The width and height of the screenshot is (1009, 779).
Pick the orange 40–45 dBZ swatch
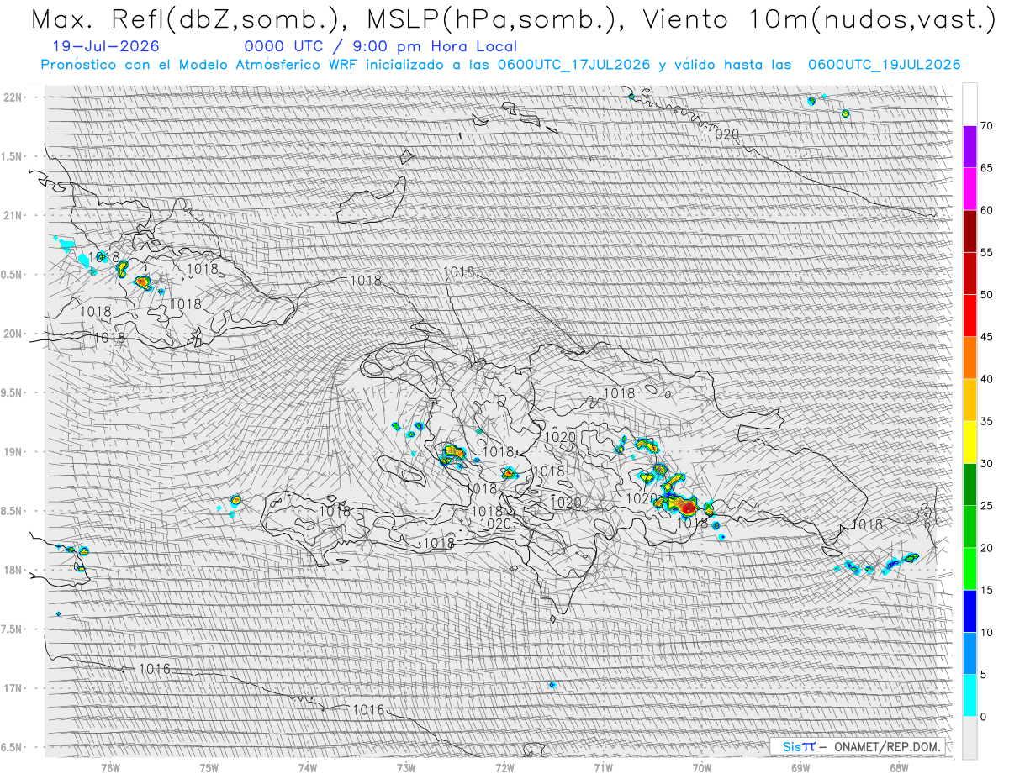pos(969,358)
